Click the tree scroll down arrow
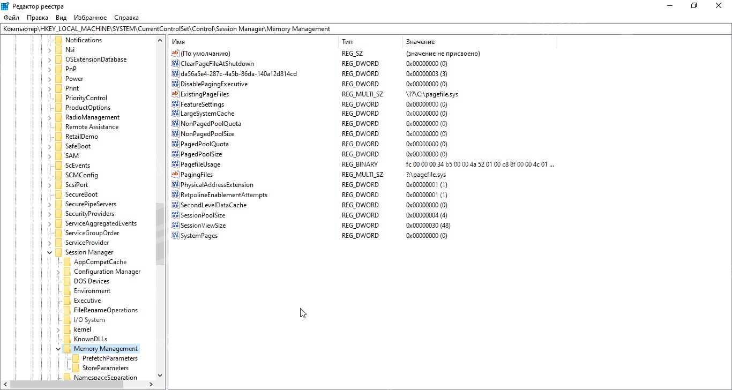The height and width of the screenshot is (390, 732). [160, 376]
